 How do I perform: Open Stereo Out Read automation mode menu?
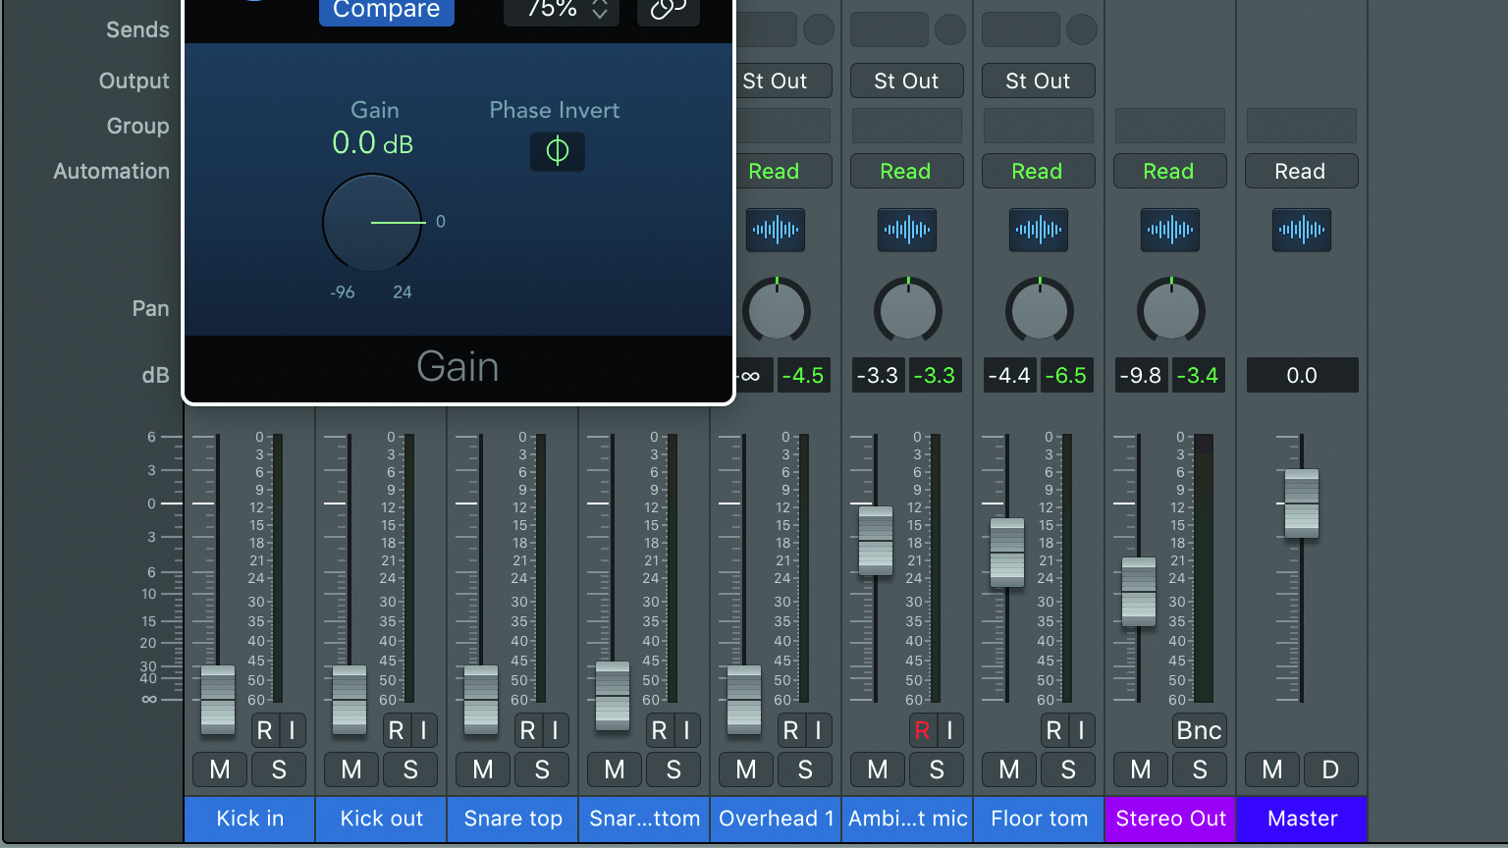tap(1170, 171)
